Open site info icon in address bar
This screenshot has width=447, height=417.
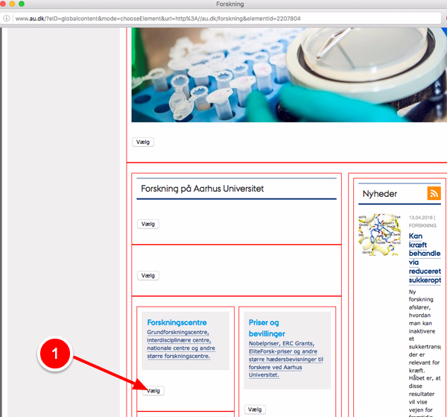tap(7, 18)
